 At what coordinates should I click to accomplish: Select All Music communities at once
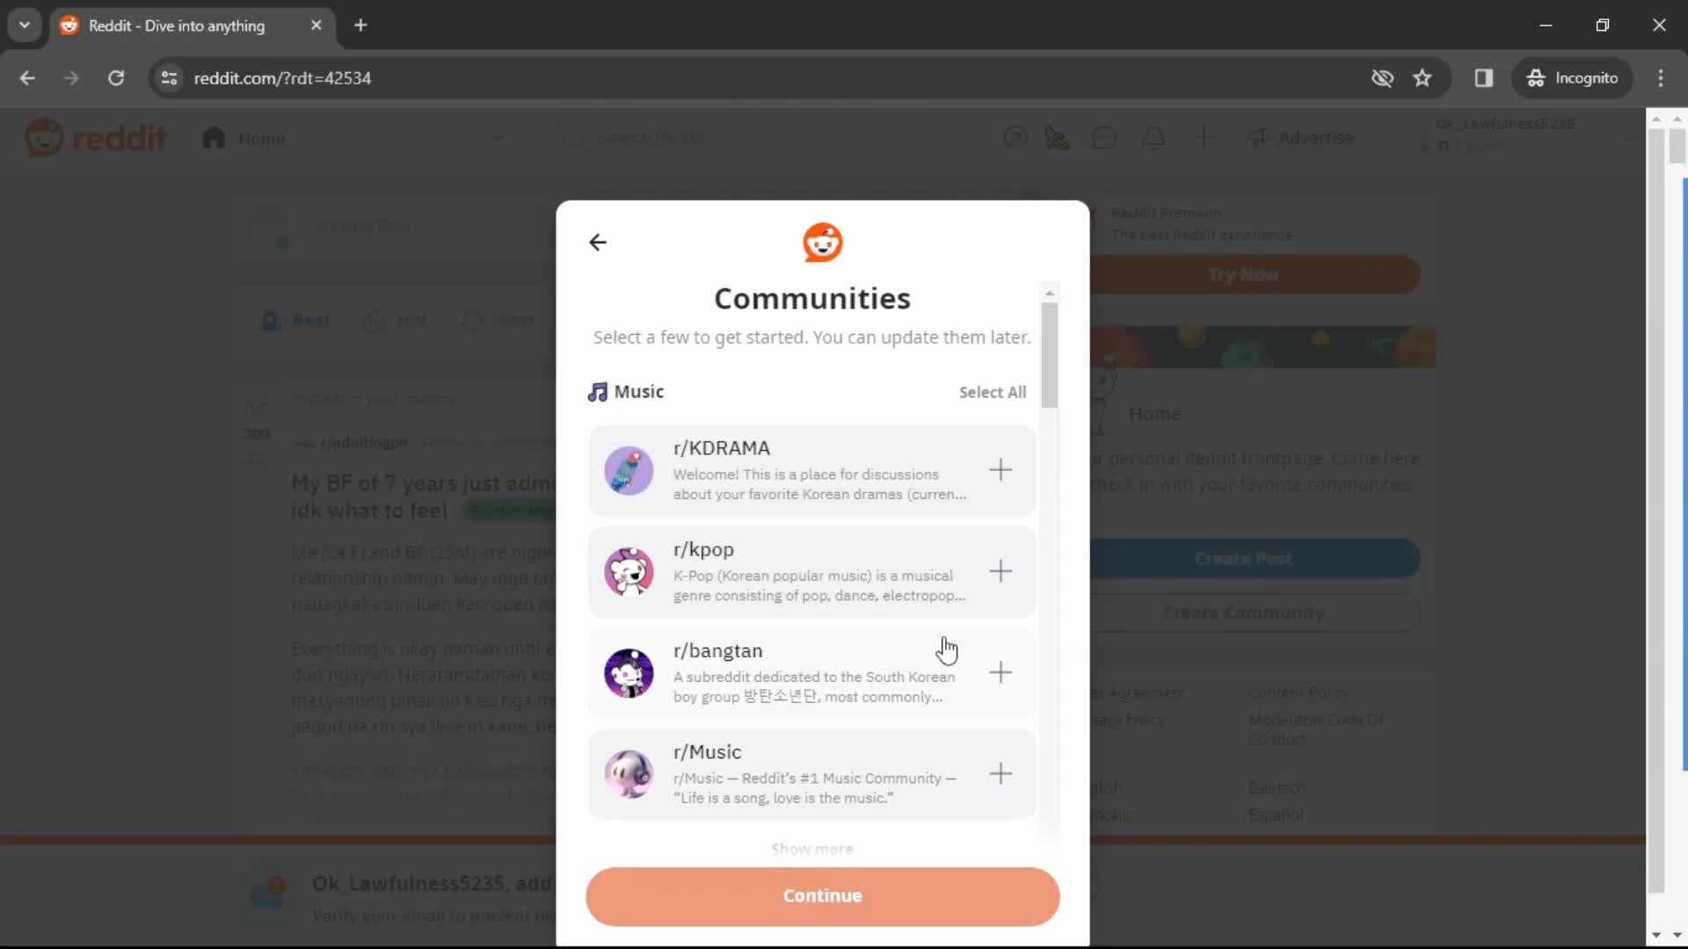pyautogui.click(x=991, y=392)
